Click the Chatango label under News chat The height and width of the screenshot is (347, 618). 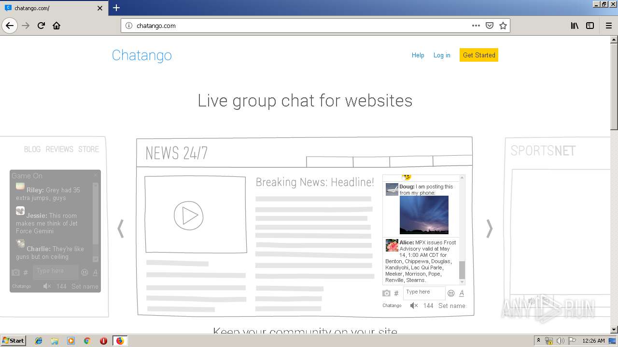(392, 306)
